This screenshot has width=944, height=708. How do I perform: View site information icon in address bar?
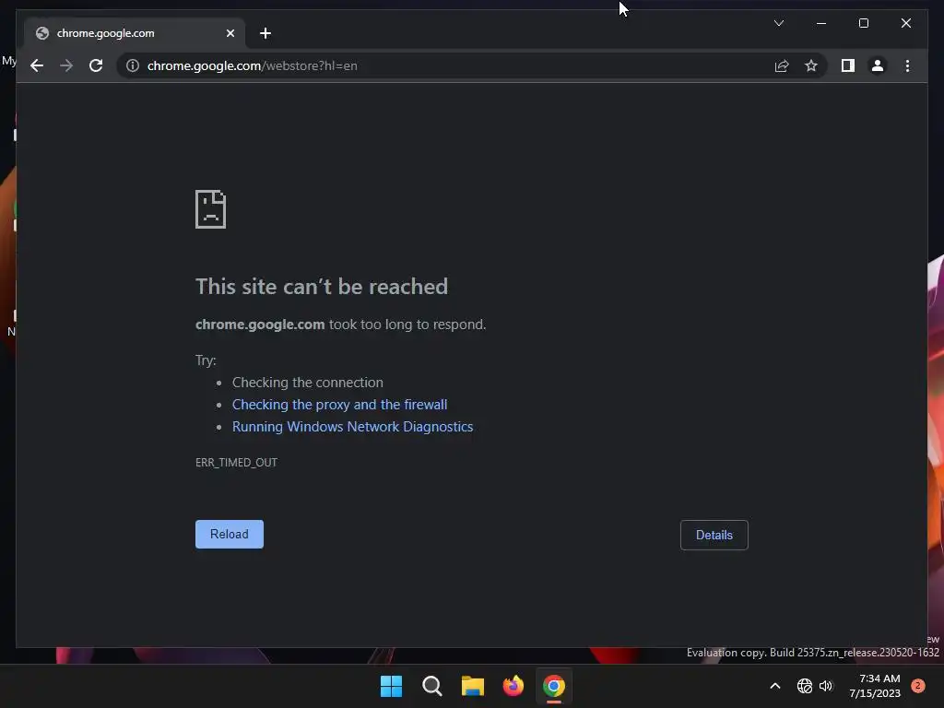133,65
